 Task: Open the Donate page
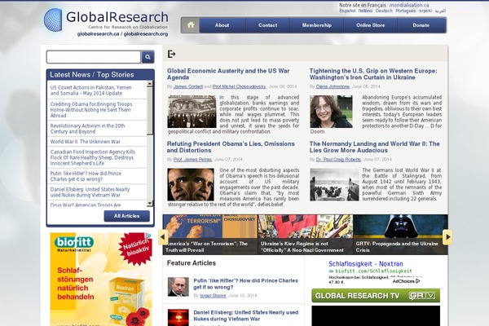[421, 25]
